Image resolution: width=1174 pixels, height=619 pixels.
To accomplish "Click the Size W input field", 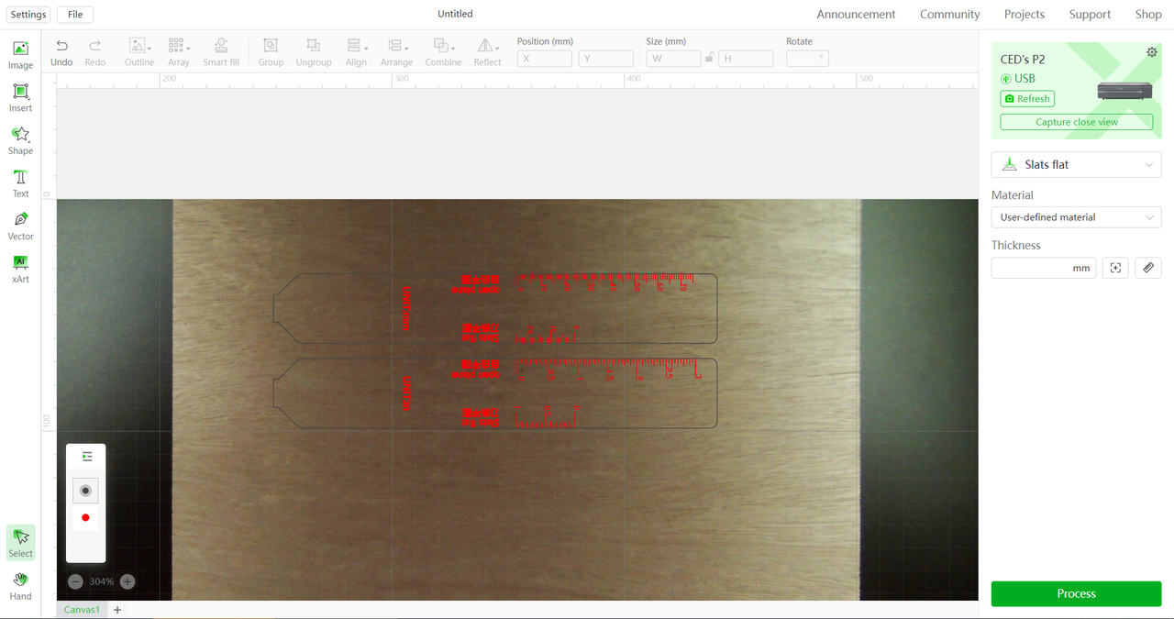I will point(673,59).
